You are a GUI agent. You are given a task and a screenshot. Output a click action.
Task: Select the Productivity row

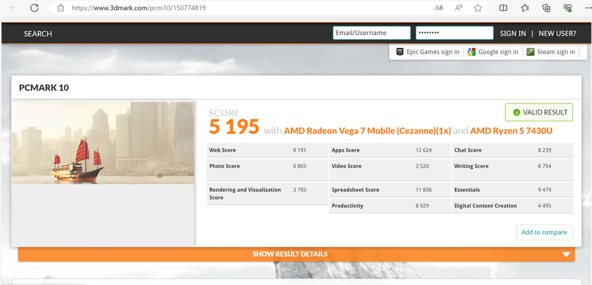click(389, 205)
